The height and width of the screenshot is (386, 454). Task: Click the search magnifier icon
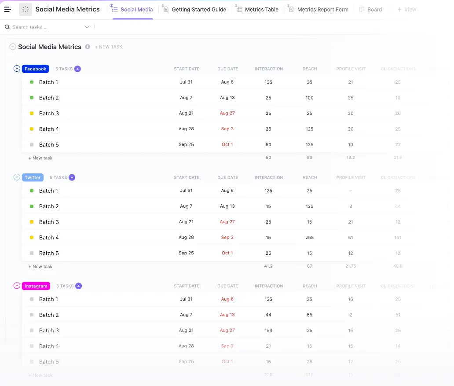[7, 27]
